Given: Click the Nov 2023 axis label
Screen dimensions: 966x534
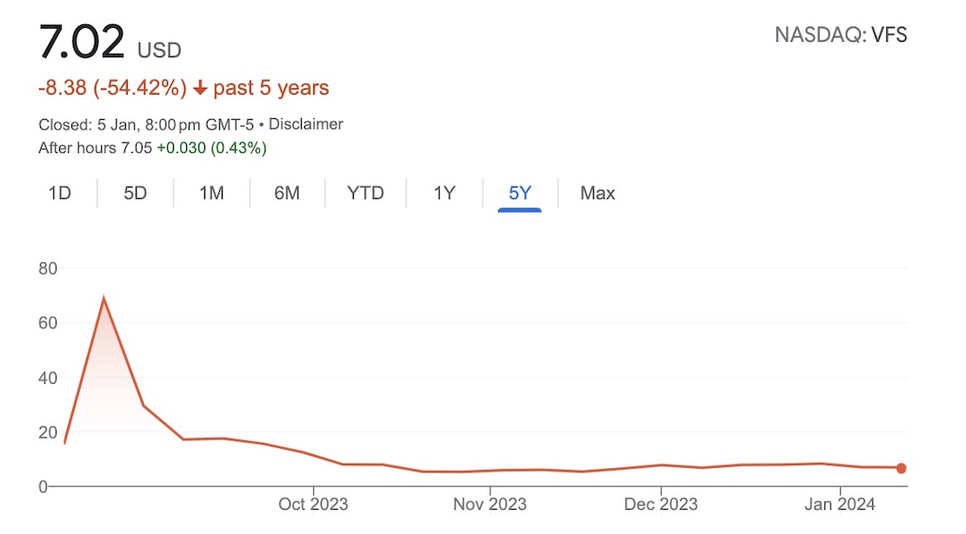Looking at the screenshot, I should (x=490, y=504).
